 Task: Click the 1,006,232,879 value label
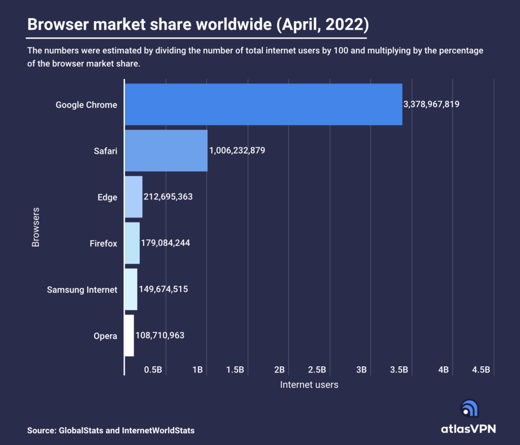[237, 151]
